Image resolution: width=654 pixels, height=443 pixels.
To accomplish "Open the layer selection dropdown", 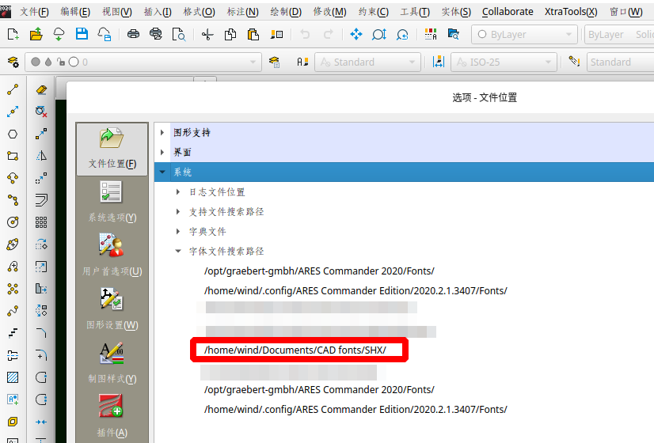I will tap(143, 62).
